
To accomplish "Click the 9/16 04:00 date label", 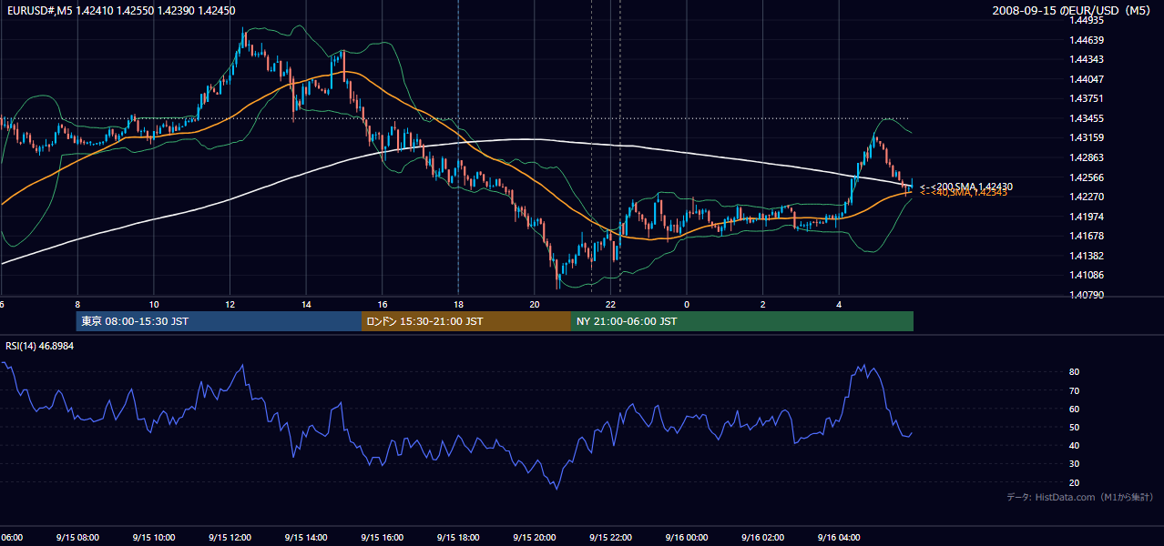I will 839,538.
